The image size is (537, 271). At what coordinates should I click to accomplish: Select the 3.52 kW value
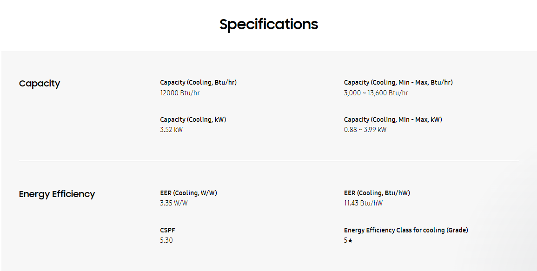click(171, 130)
